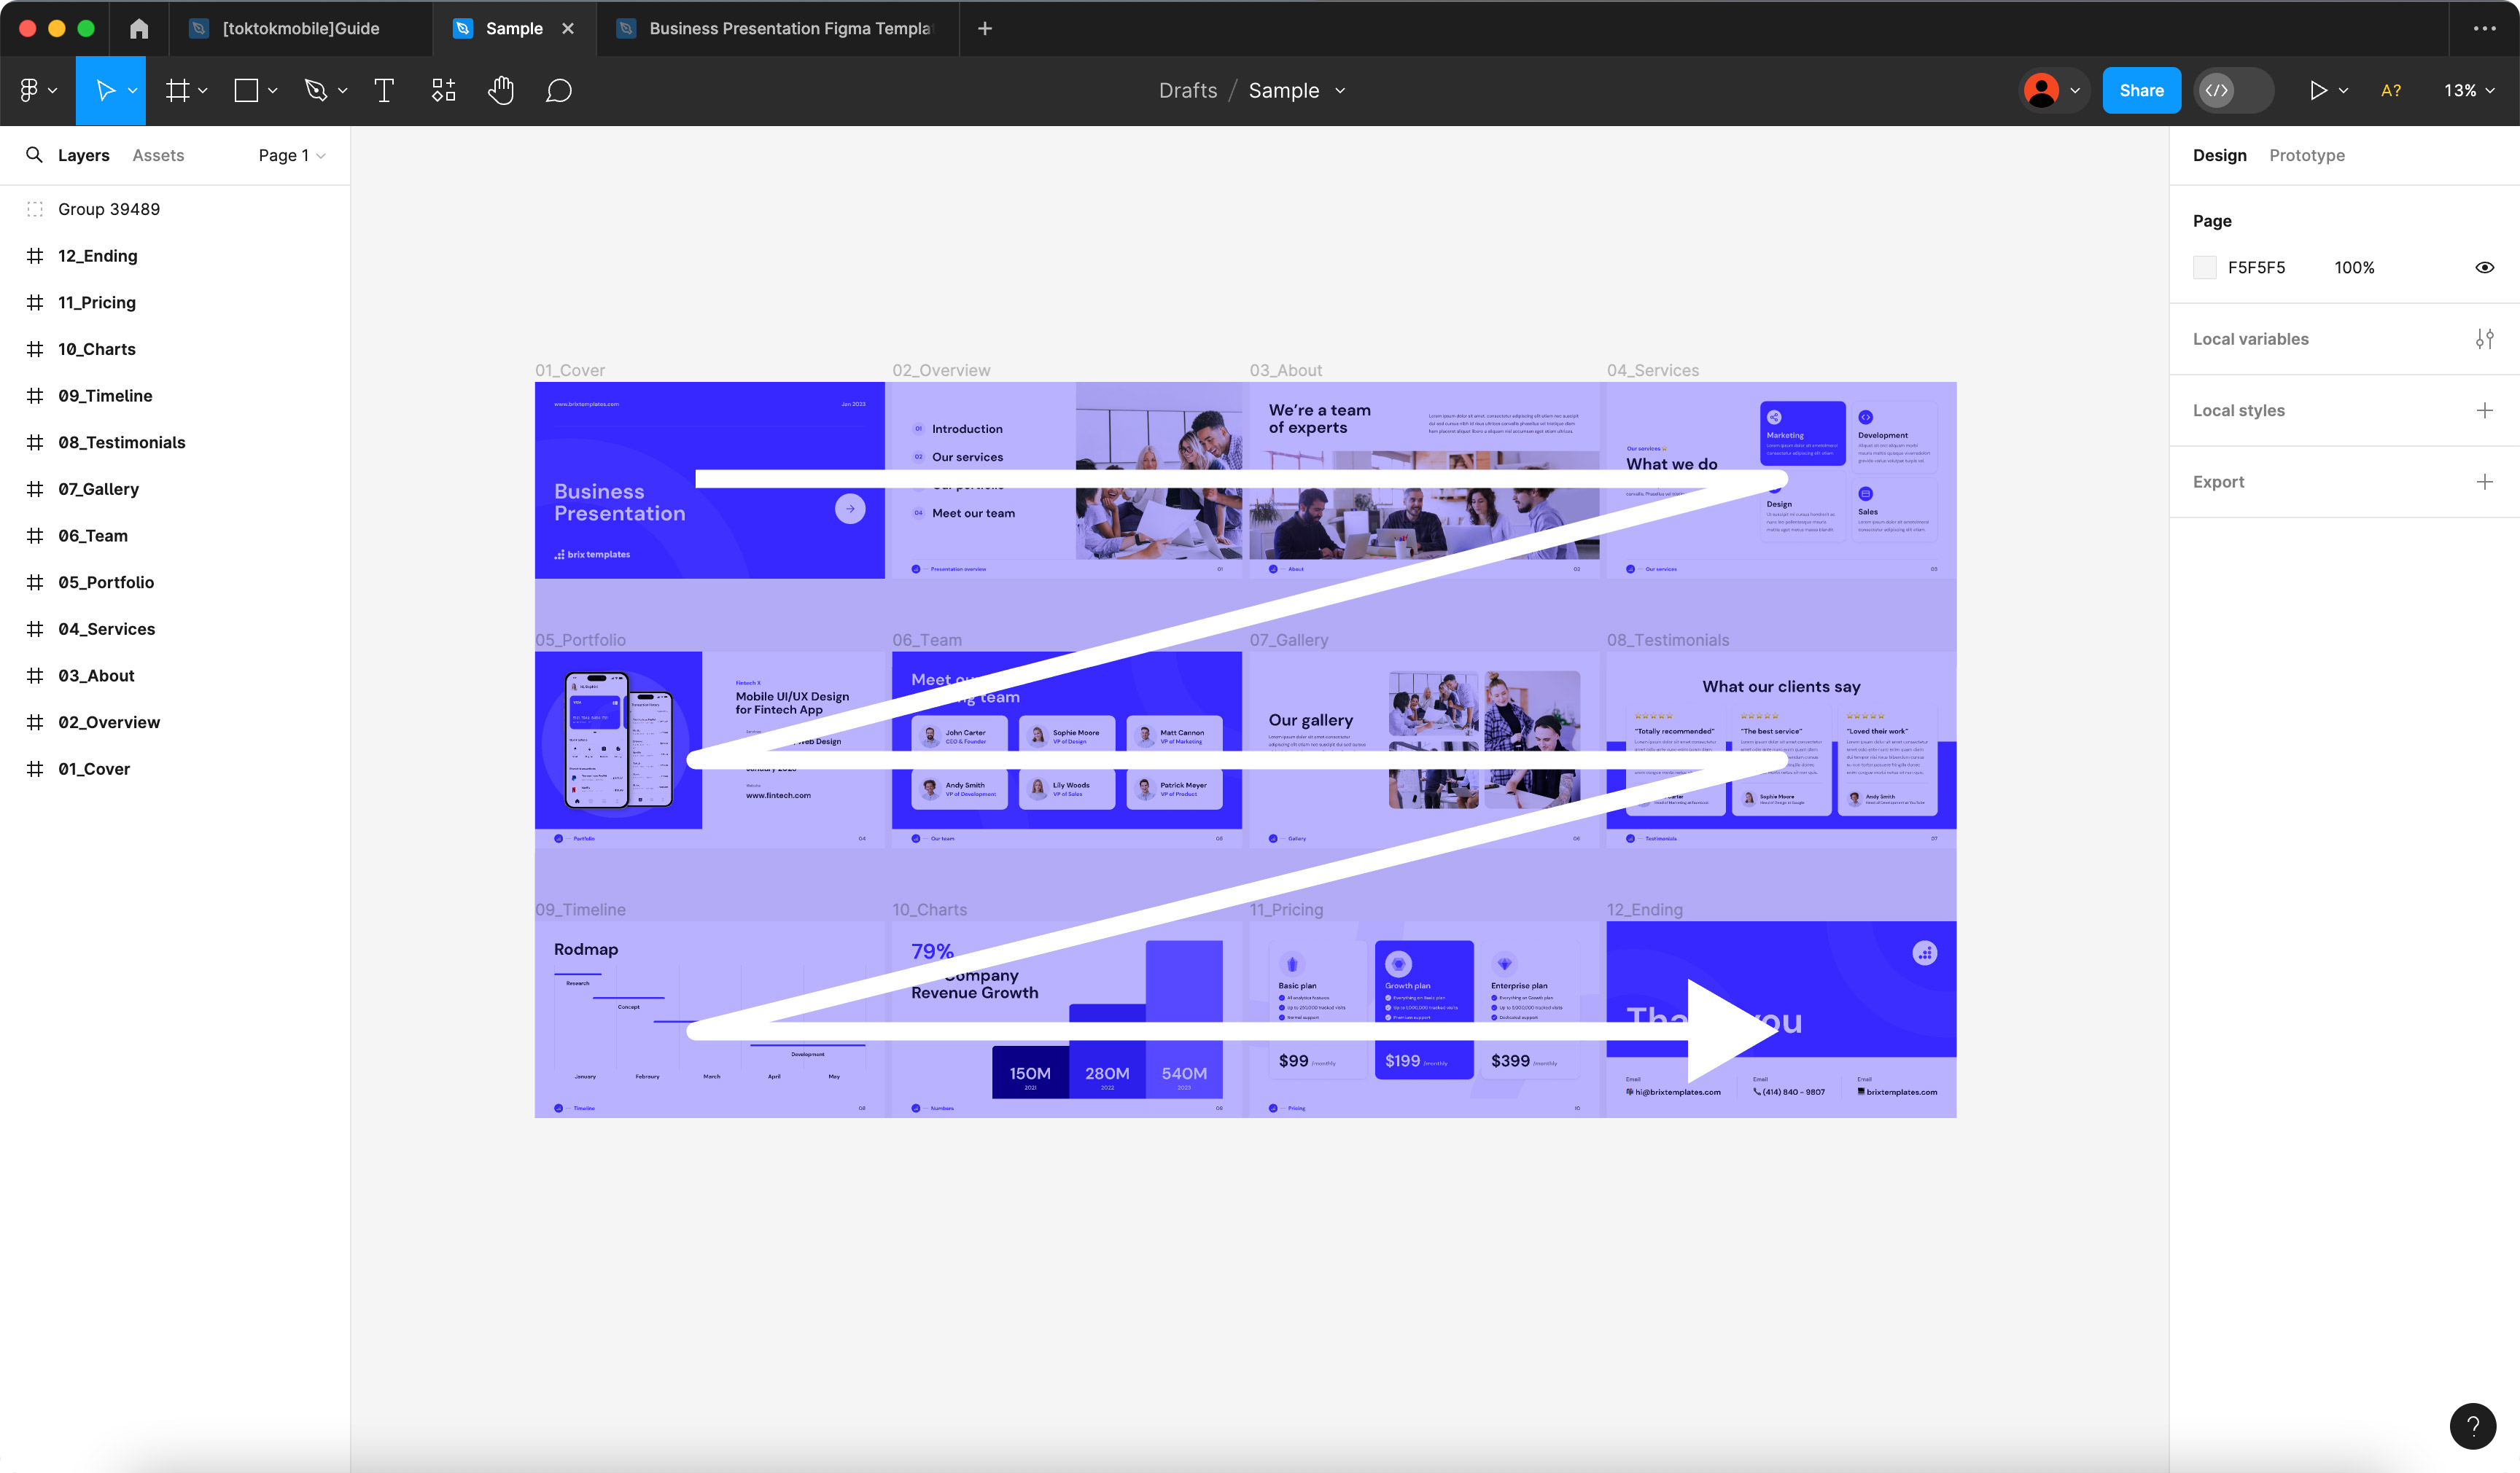Open the help question mark button
2520x1473 pixels.
click(x=2472, y=1426)
